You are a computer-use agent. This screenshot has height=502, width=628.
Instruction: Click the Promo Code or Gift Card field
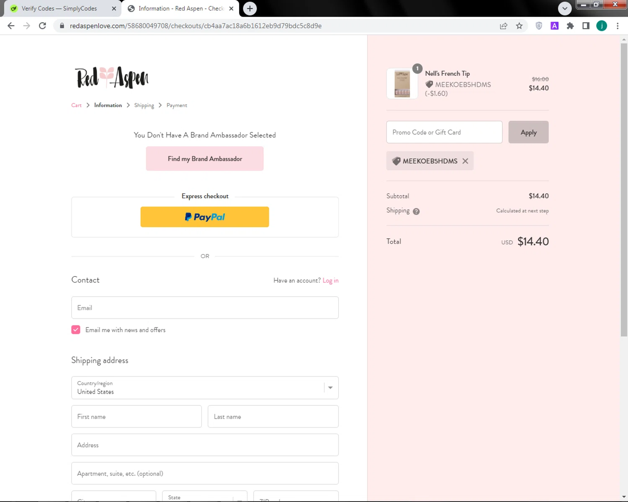(444, 132)
